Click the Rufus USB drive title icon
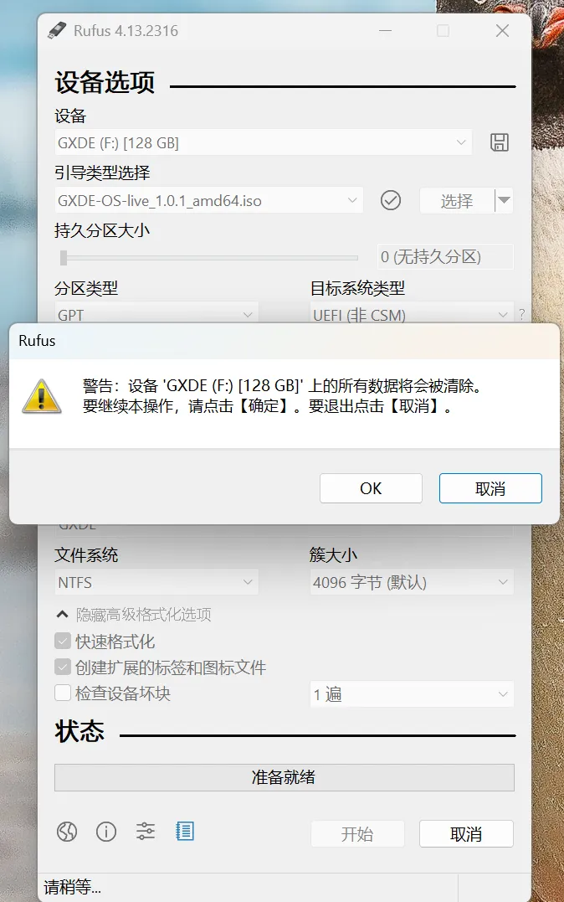The height and width of the screenshot is (902, 564). point(56,30)
